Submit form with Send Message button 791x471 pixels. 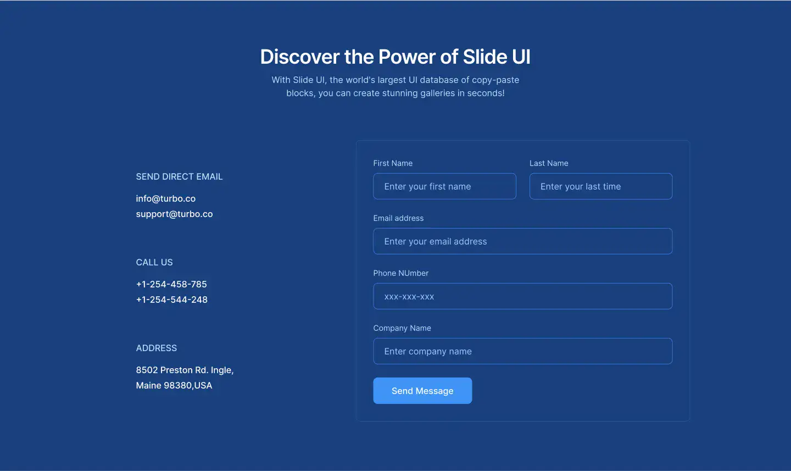click(x=422, y=391)
